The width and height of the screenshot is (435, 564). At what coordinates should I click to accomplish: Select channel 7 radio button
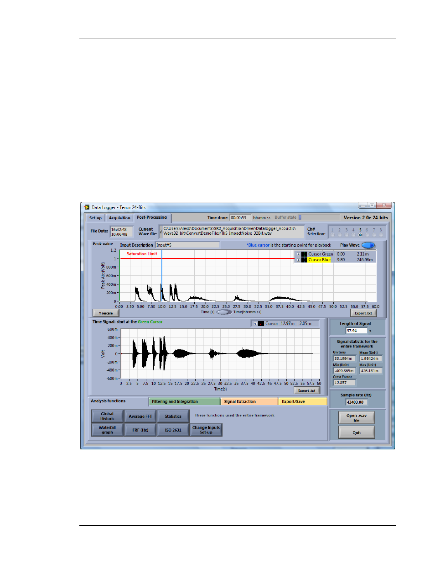[374, 235]
